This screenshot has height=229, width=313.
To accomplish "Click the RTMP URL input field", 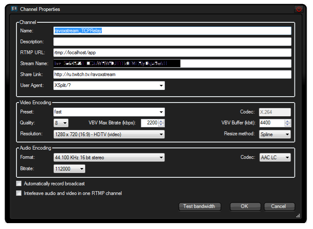I will click(x=172, y=53).
